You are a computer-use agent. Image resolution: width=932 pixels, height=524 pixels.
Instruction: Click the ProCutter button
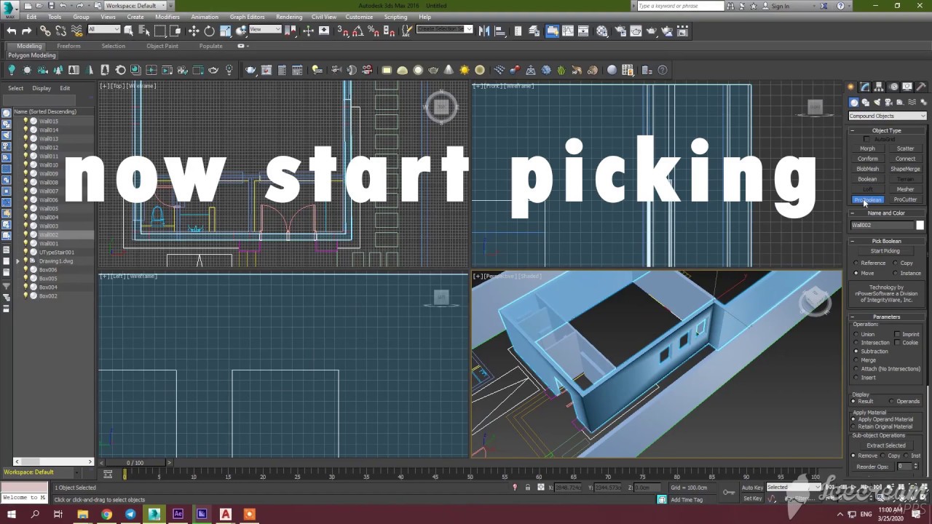pos(906,199)
